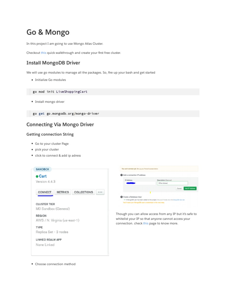226x301 pixels.
Task: Select the SANDBOX badge label
Action: click(x=42, y=169)
